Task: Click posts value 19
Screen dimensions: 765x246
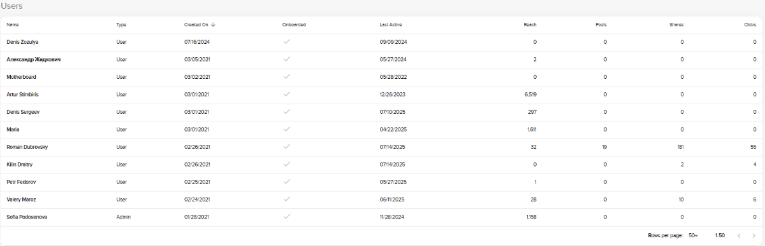Action: (604, 147)
